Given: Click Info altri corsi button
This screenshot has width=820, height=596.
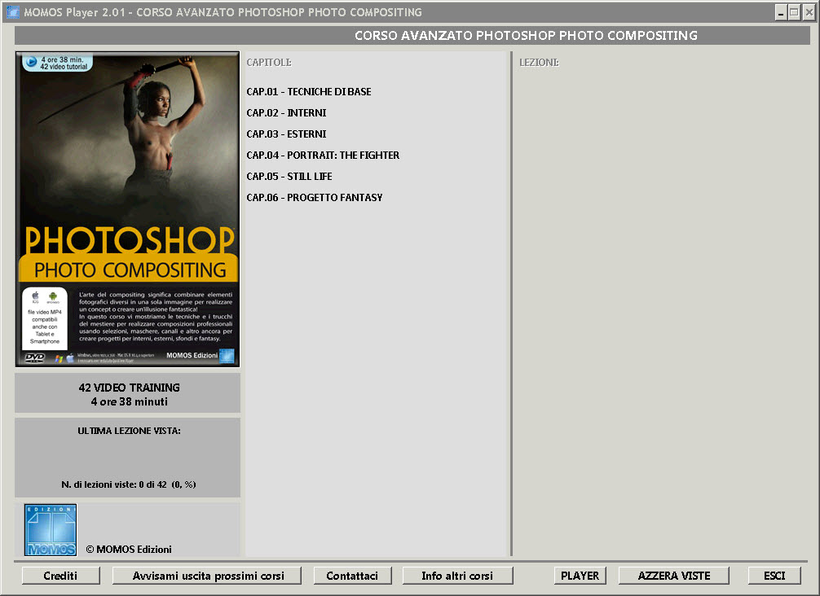Looking at the screenshot, I should [457, 576].
